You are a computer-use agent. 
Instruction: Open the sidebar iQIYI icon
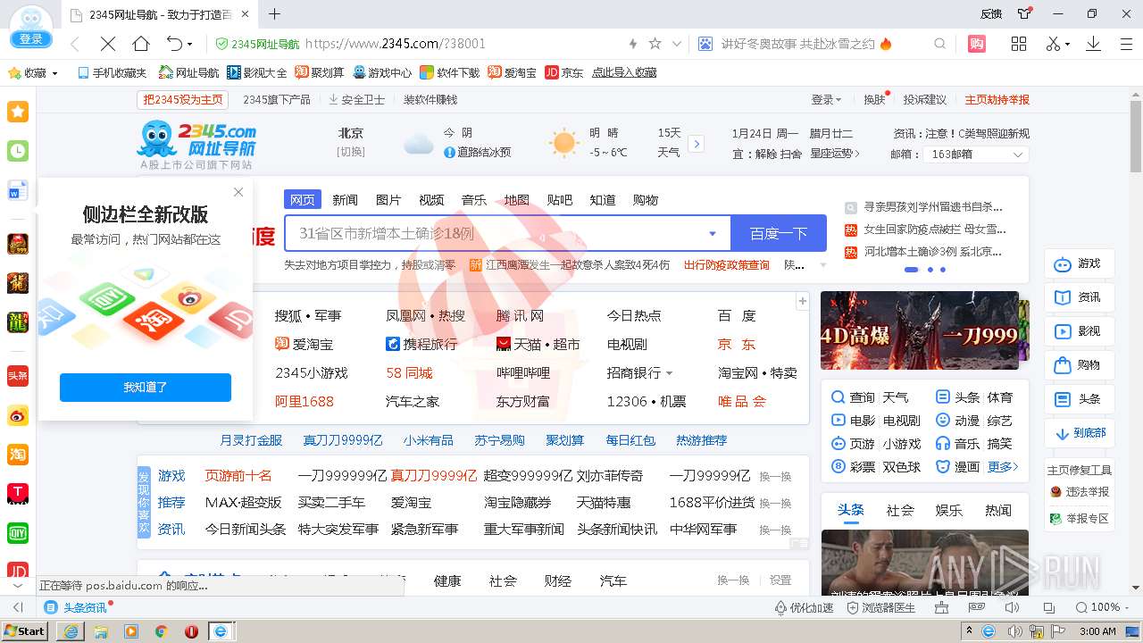click(18, 533)
